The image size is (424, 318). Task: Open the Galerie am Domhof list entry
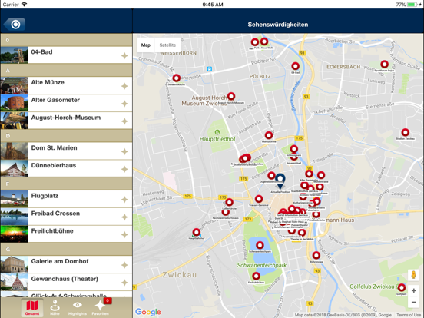pos(66,264)
